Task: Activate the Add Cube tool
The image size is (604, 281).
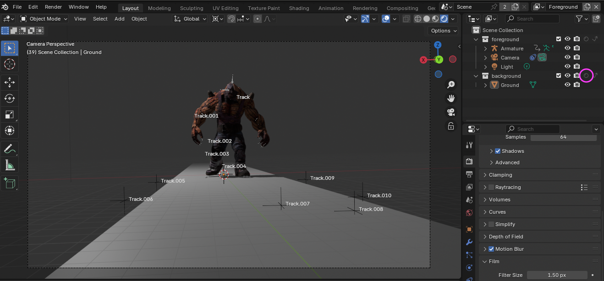Action: tap(9, 183)
